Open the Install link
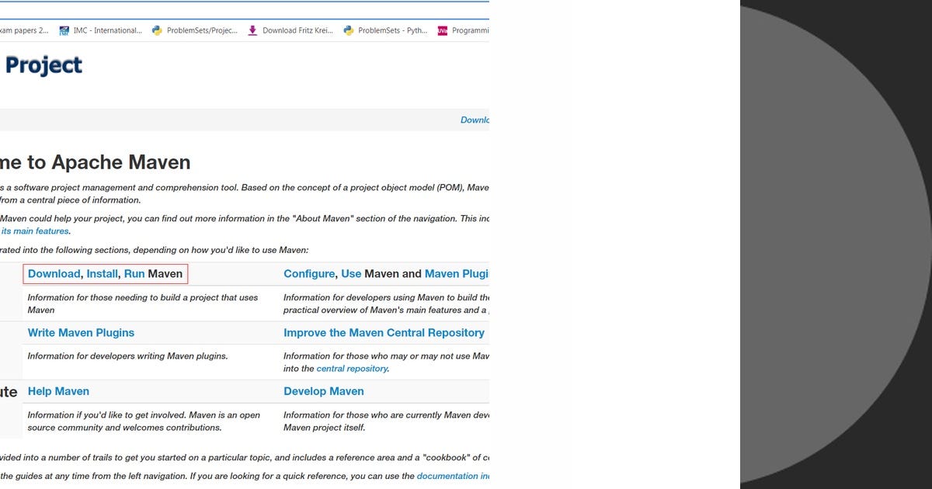 pos(103,273)
